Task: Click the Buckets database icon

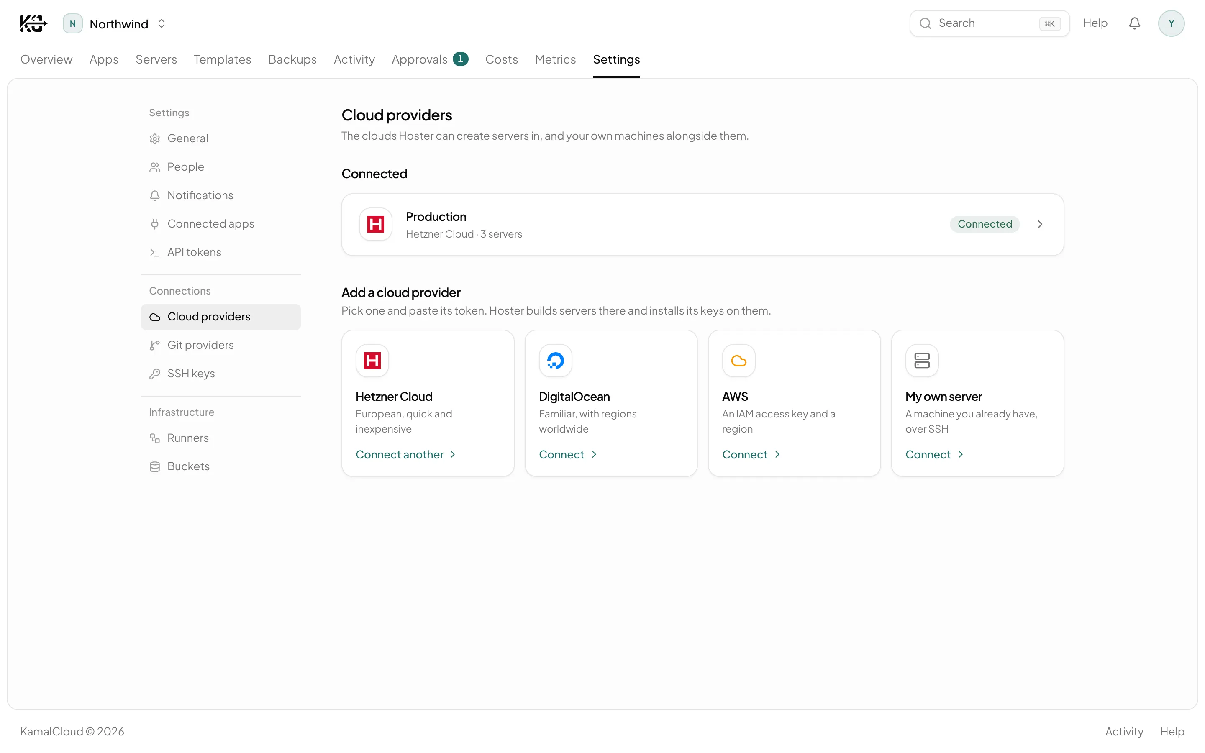Action: click(155, 466)
